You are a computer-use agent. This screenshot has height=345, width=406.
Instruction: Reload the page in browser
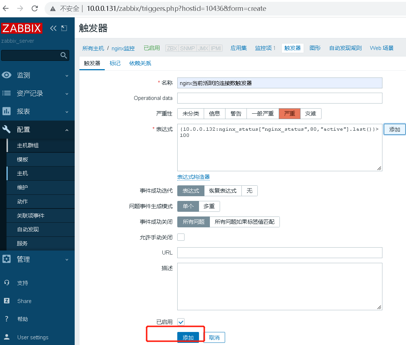[34, 9]
